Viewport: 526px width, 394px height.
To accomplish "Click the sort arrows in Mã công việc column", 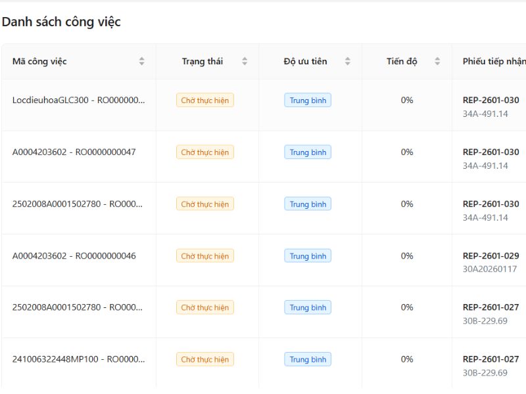I will pos(141,62).
